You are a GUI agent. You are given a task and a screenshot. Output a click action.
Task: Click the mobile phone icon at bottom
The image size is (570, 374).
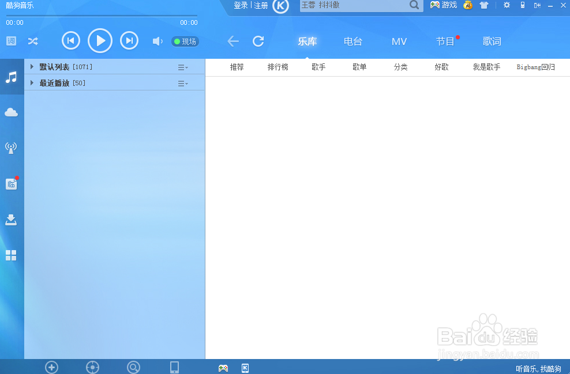click(174, 368)
